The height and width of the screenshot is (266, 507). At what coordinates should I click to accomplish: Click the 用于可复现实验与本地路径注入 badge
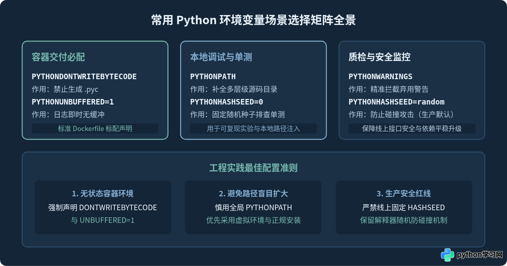253,129
